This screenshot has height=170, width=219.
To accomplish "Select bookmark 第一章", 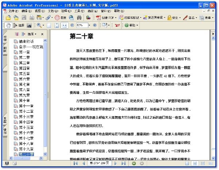I will [x=24, y=52].
